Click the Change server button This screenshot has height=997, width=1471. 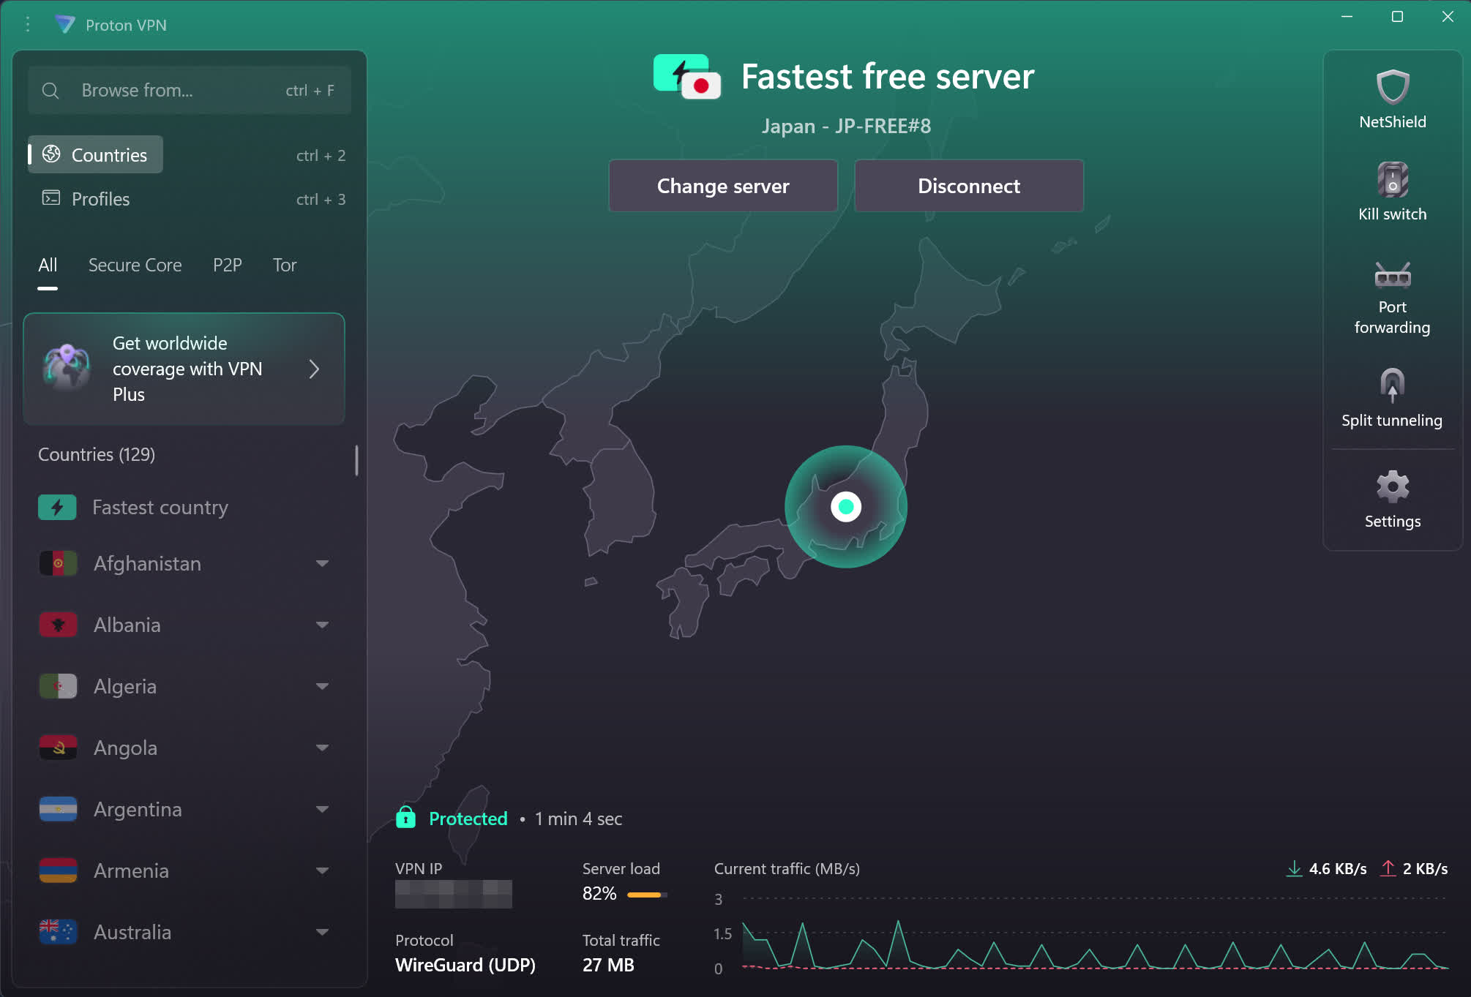723,186
